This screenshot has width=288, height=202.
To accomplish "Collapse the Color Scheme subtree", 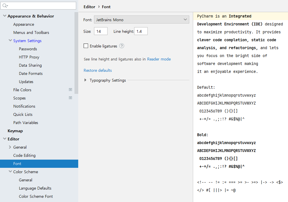I will click(x=10, y=171).
